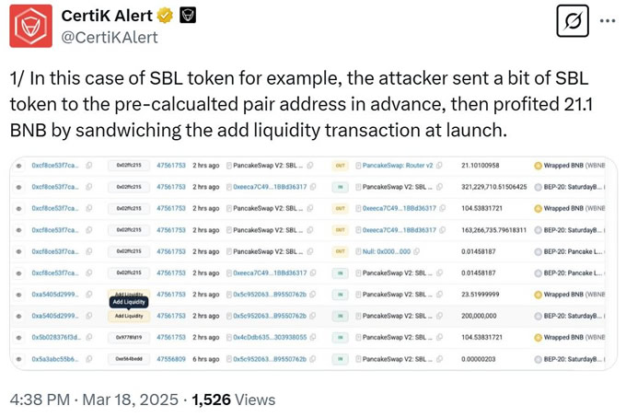This screenshot has height=417, width=626.
Task: Open block number 47556809
Action: tap(171, 357)
